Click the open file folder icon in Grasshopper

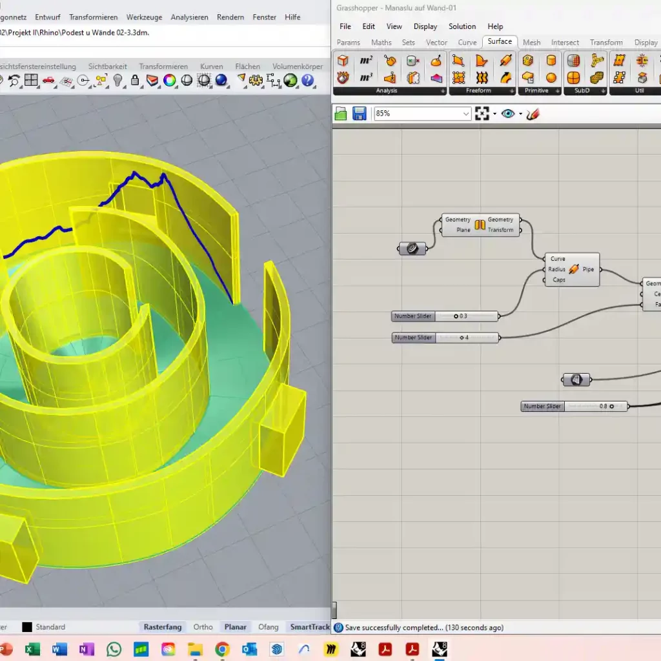click(x=341, y=114)
